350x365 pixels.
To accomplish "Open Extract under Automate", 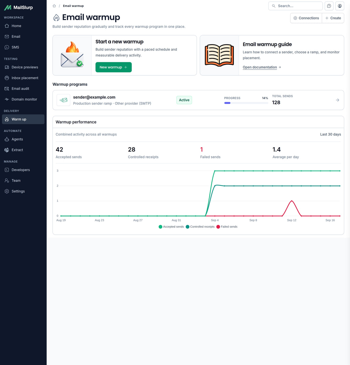I will click(x=23, y=150).
